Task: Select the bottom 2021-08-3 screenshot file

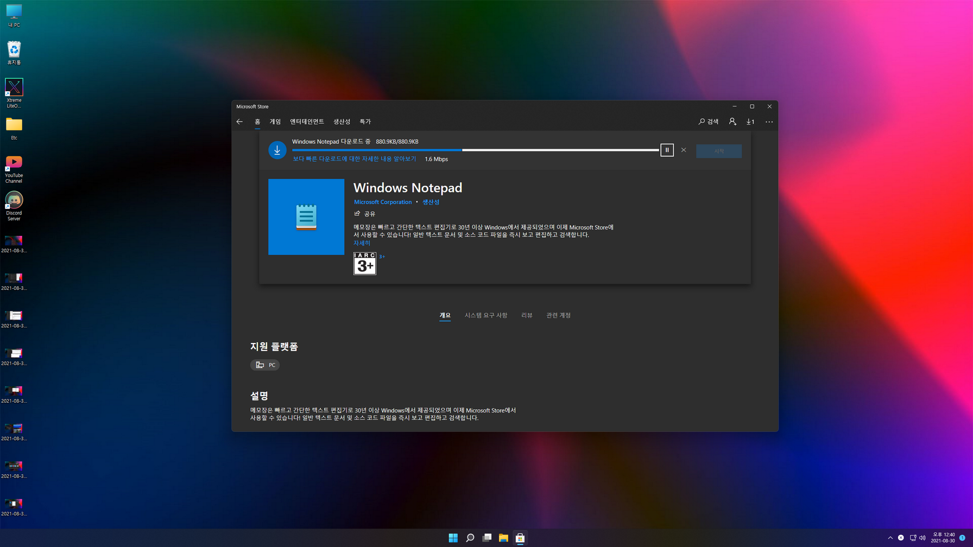Action: pos(14,507)
